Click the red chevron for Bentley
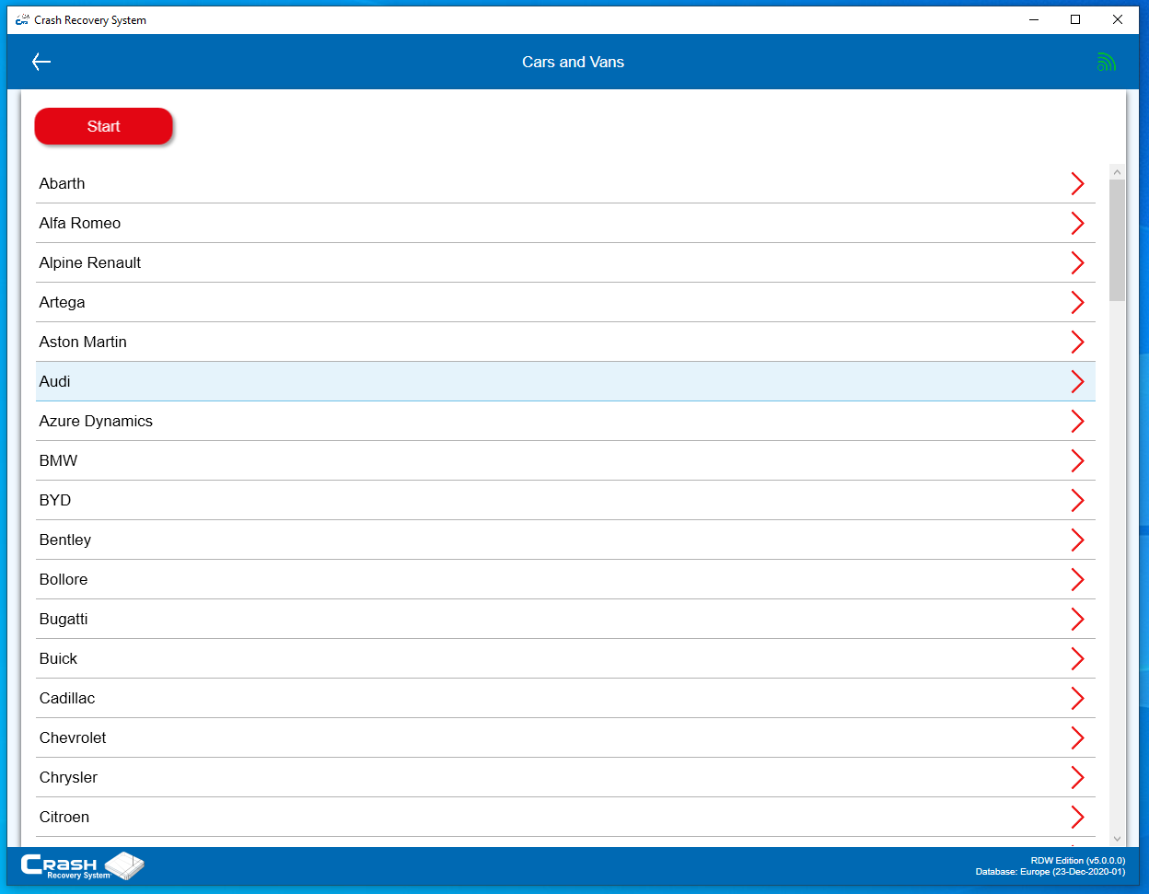Screen dimensions: 1149x894 click(1077, 540)
